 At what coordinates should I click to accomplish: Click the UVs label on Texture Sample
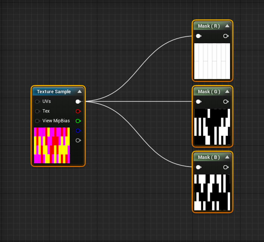coord(47,101)
